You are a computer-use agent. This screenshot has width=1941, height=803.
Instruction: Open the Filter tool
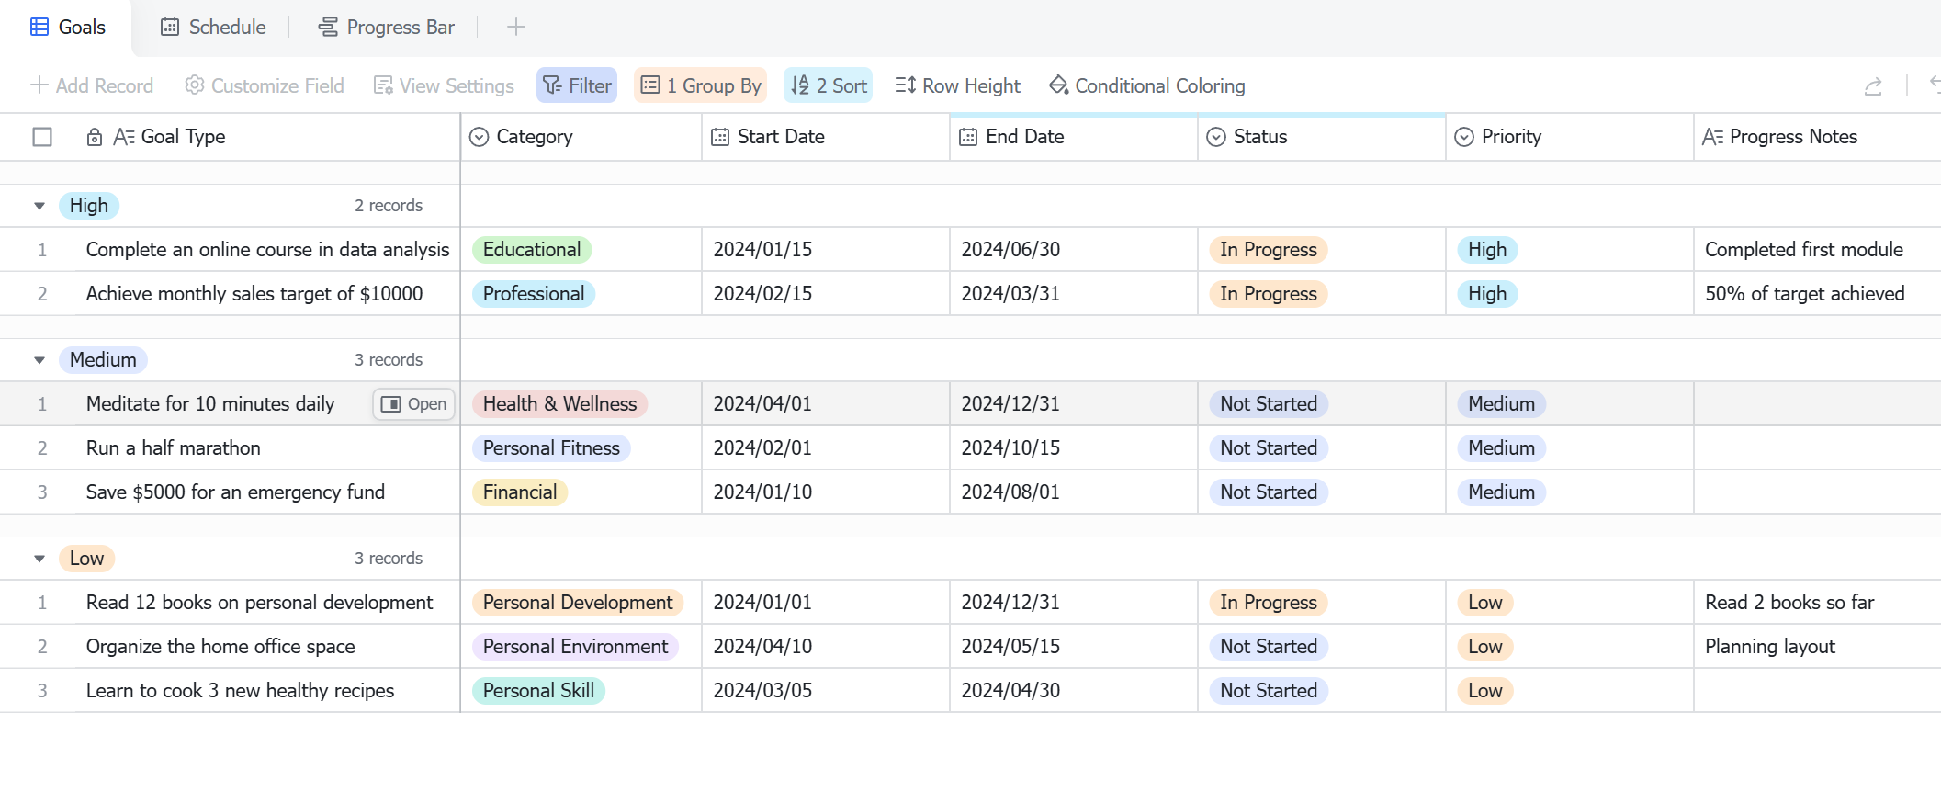pos(577,85)
